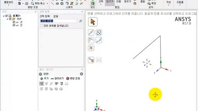Image resolution: width=198 pixels, height=111 pixels.
Task: Click the magnifier search icon in selection panel
Action: click(x=80, y=21)
